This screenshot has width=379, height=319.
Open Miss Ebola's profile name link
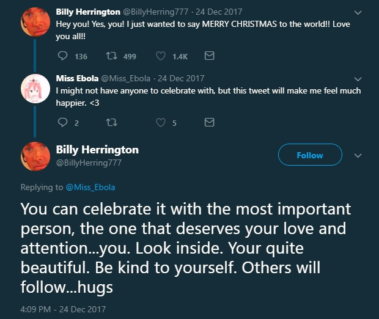click(x=77, y=78)
